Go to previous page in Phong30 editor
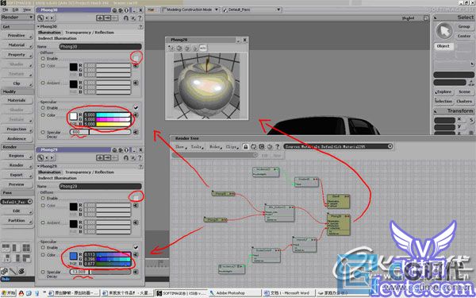 tap(47, 18)
